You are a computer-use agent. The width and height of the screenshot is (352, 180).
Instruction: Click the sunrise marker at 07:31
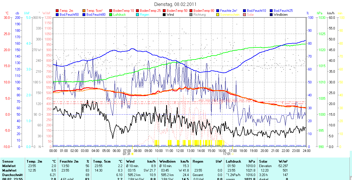pos(133,154)
